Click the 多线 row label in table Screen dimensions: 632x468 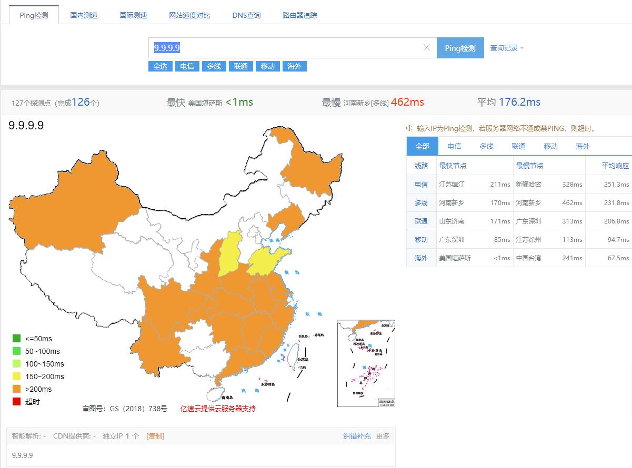click(421, 203)
